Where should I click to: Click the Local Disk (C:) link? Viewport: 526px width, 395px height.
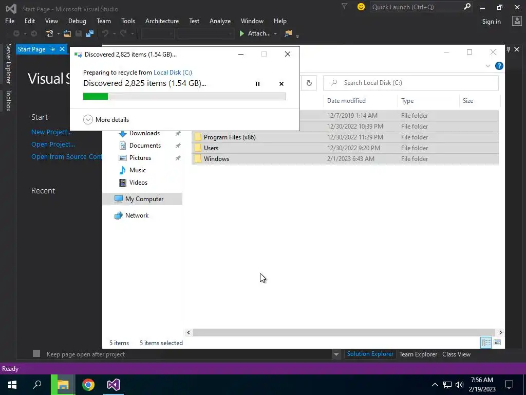173,72
